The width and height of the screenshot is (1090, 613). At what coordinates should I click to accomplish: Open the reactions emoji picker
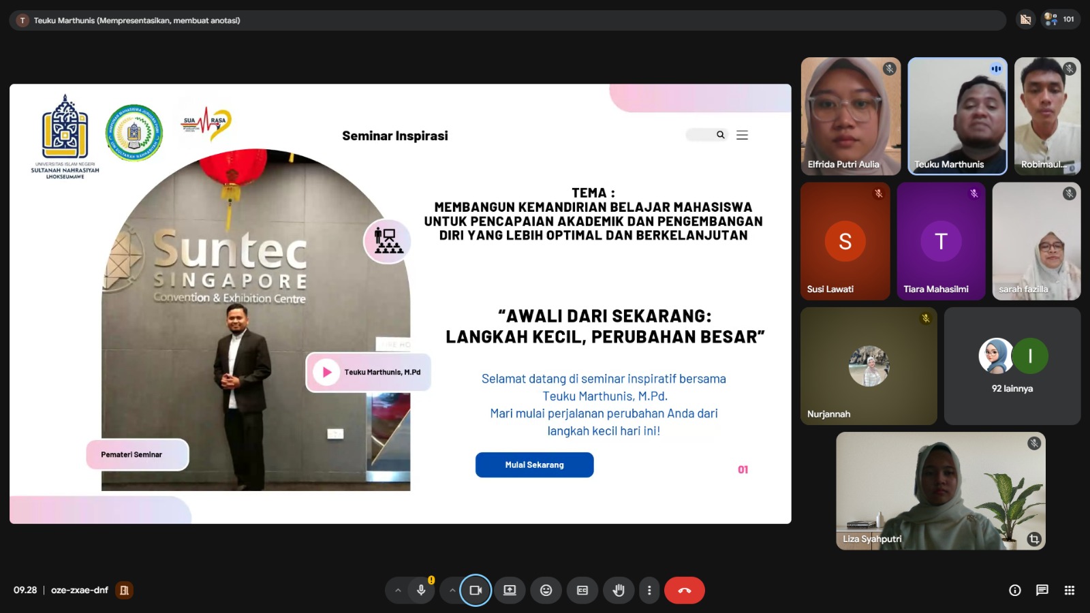(x=546, y=591)
